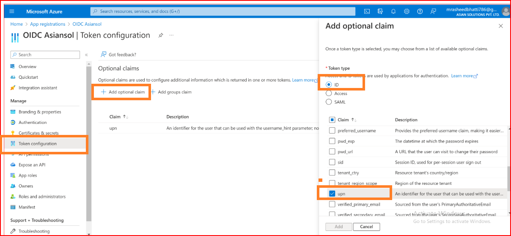This screenshot has width=511, height=236.
Task: Open Learn more link under Token type
Action: [x=464, y=76]
